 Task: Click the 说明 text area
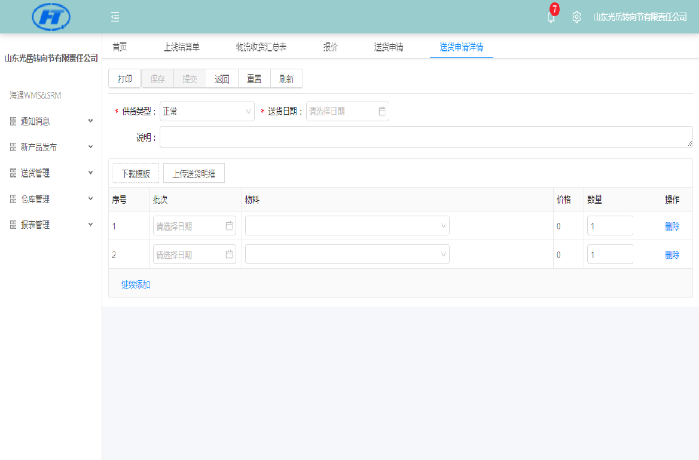coord(426,137)
